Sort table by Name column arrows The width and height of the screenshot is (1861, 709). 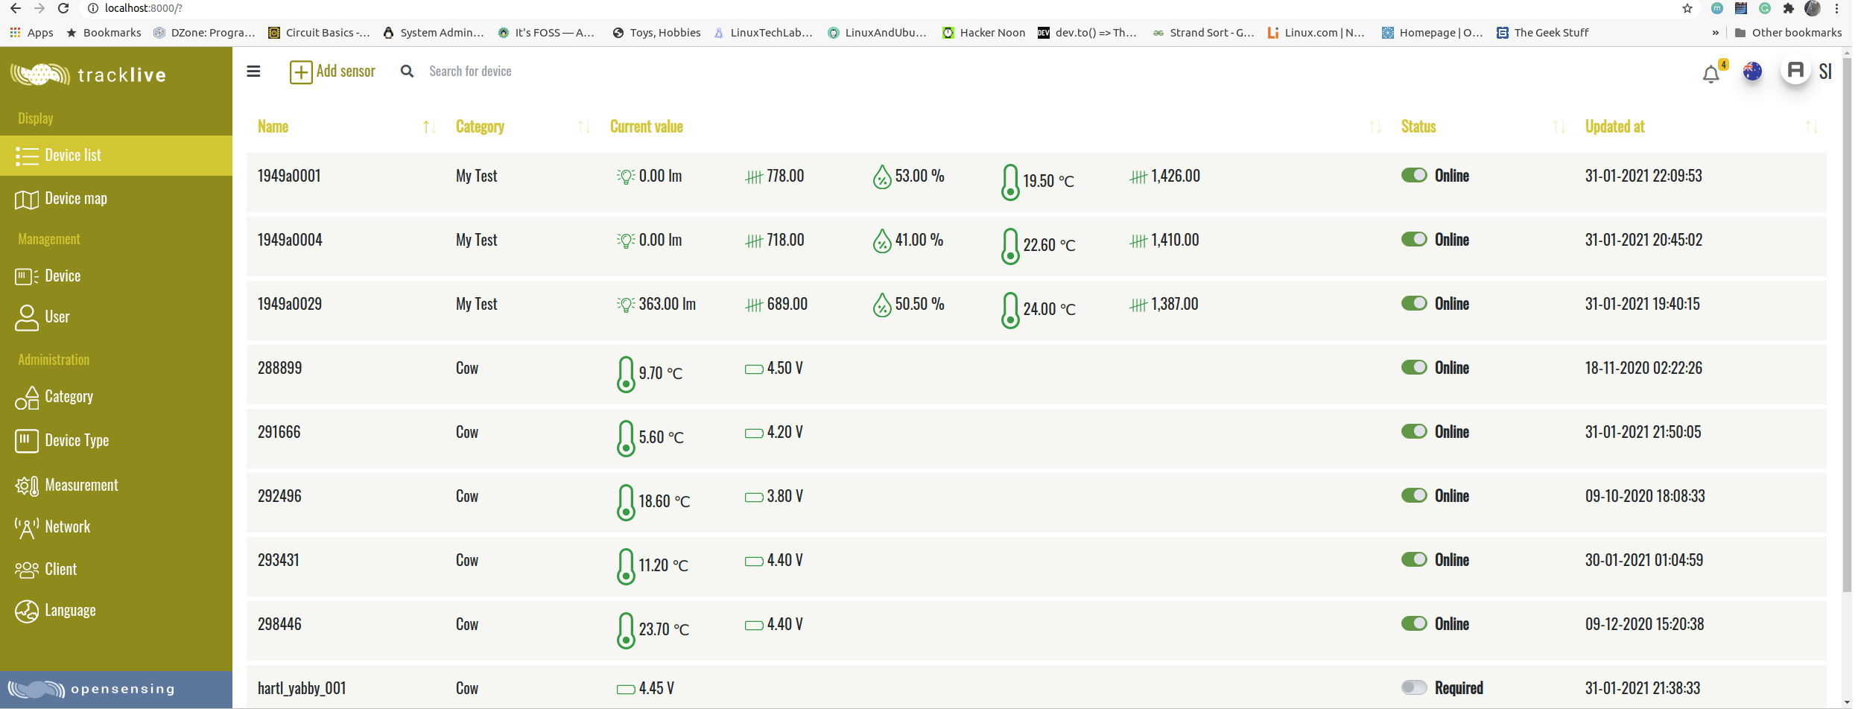[429, 127]
